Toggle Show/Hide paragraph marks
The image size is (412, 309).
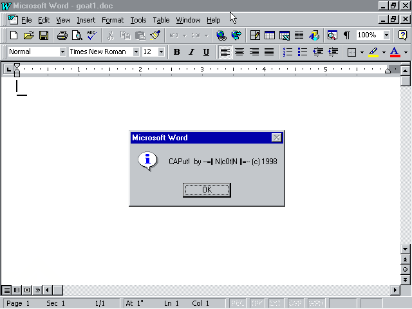(x=347, y=35)
